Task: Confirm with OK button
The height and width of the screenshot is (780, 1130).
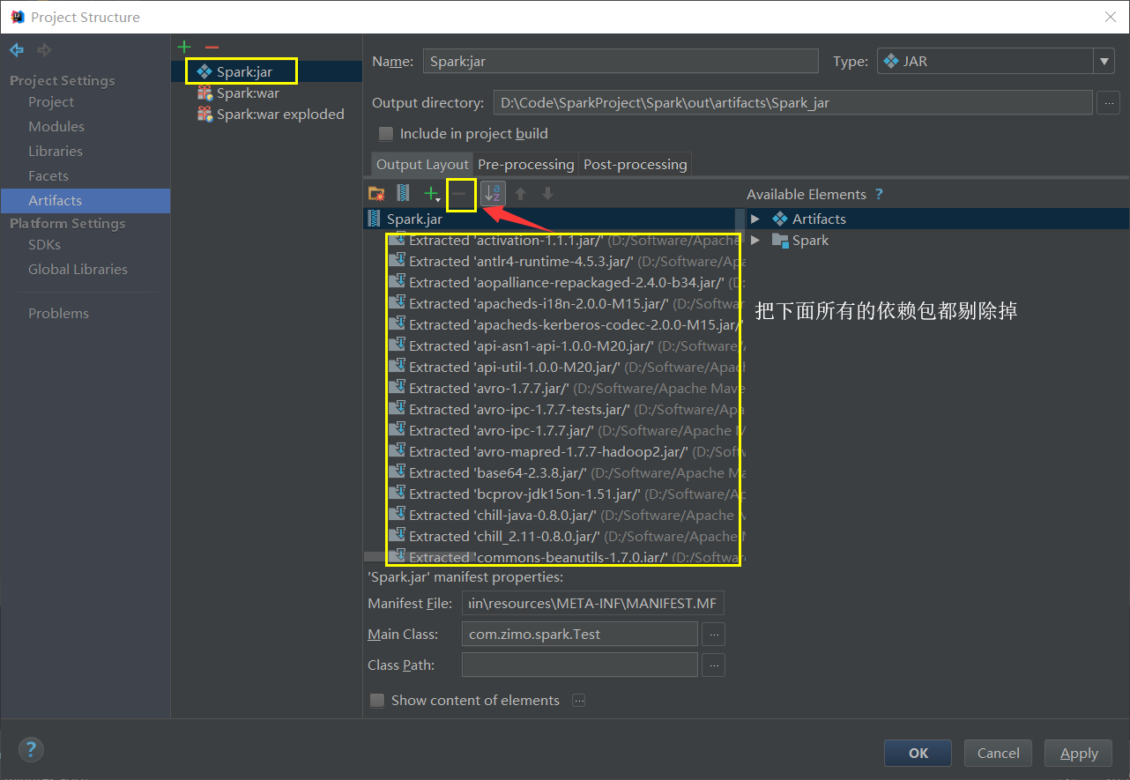Action: (918, 753)
